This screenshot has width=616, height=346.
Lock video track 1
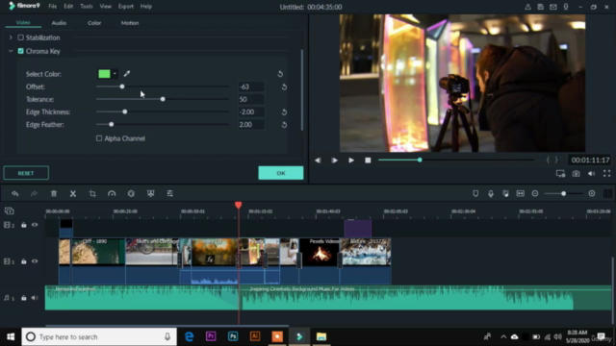23,261
